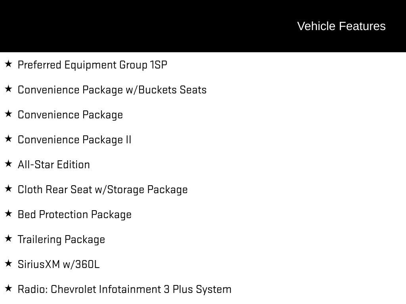Select the Trailering Package feature text
The height and width of the screenshot is (304, 406).
pyautogui.click(x=61, y=239)
